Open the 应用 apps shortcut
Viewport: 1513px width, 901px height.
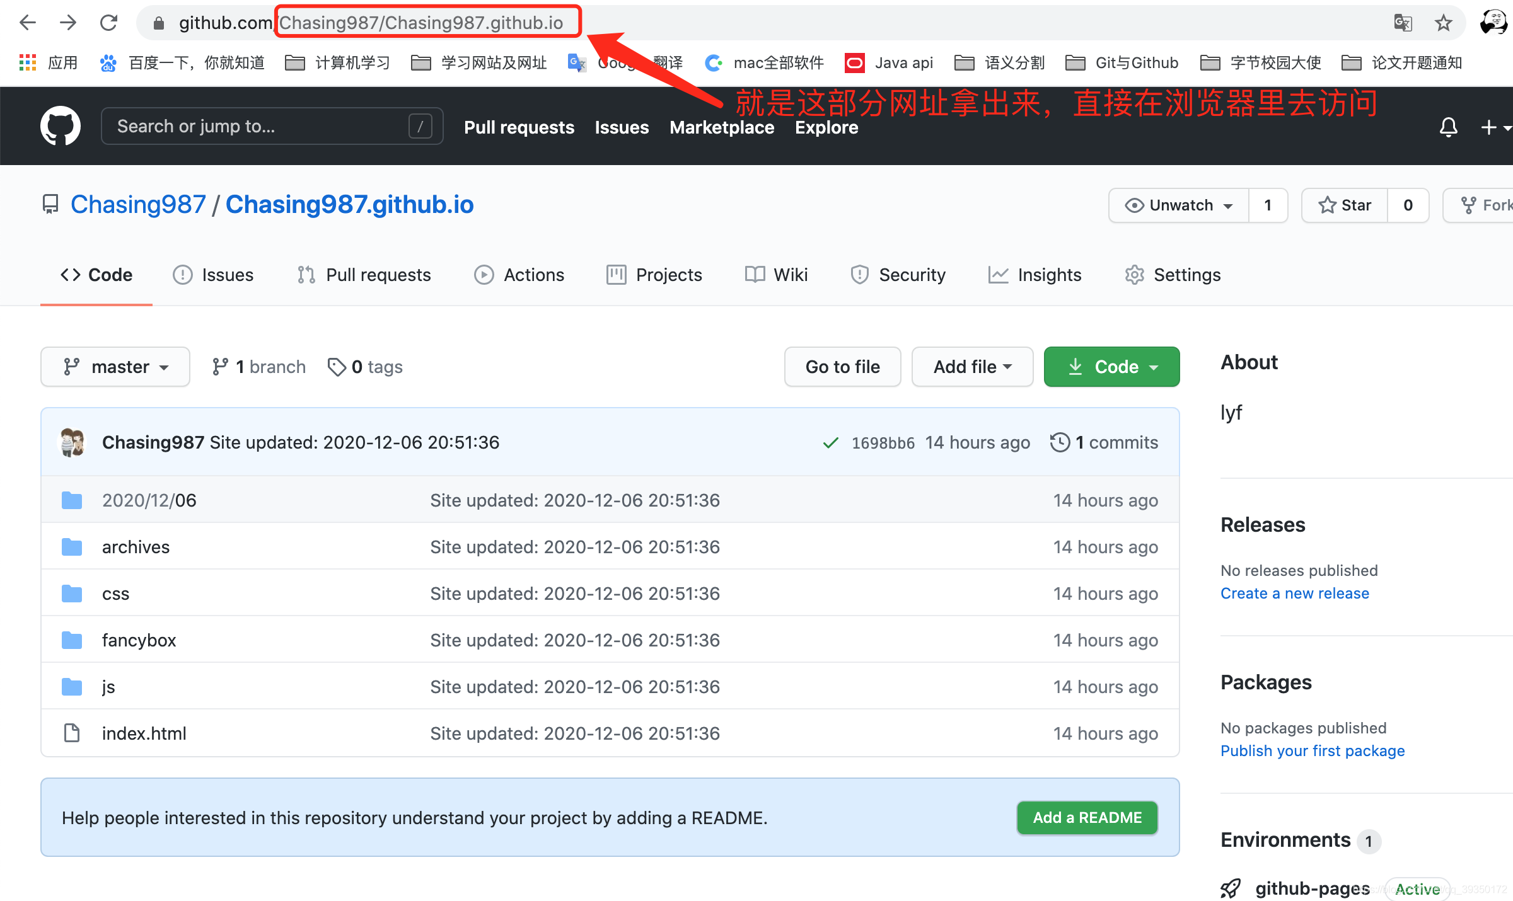(48, 62)
